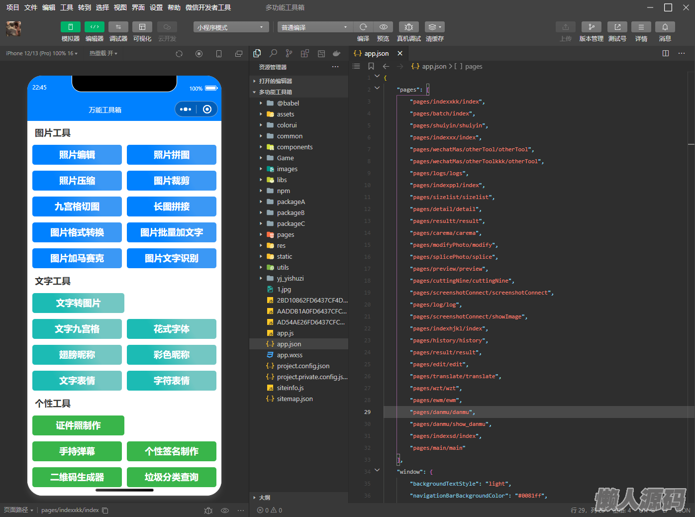This screenshot has width=695, height=517.
Task: Tap the green QR code generator button
Action: click(77, 477)
